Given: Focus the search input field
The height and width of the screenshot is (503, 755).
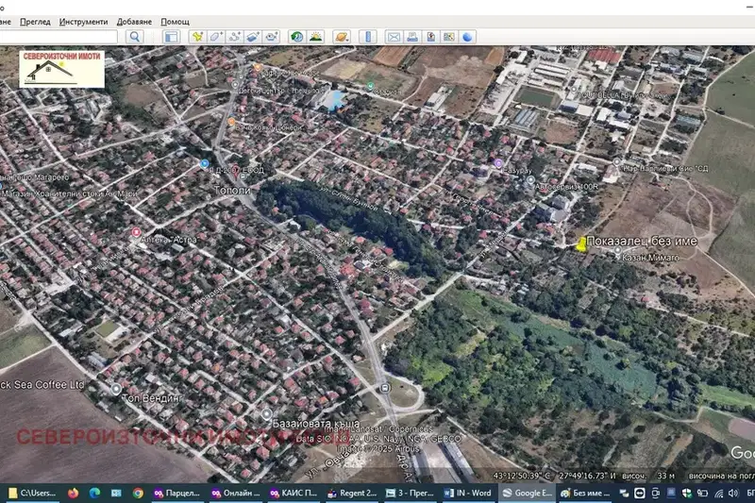Looking at the screenshot, I should coord(59,37).
